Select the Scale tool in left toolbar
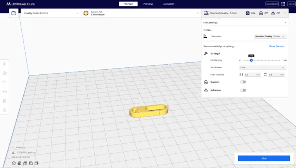This screenshot has height=168, width=296. pyautogui.click(x=5, y=73)
